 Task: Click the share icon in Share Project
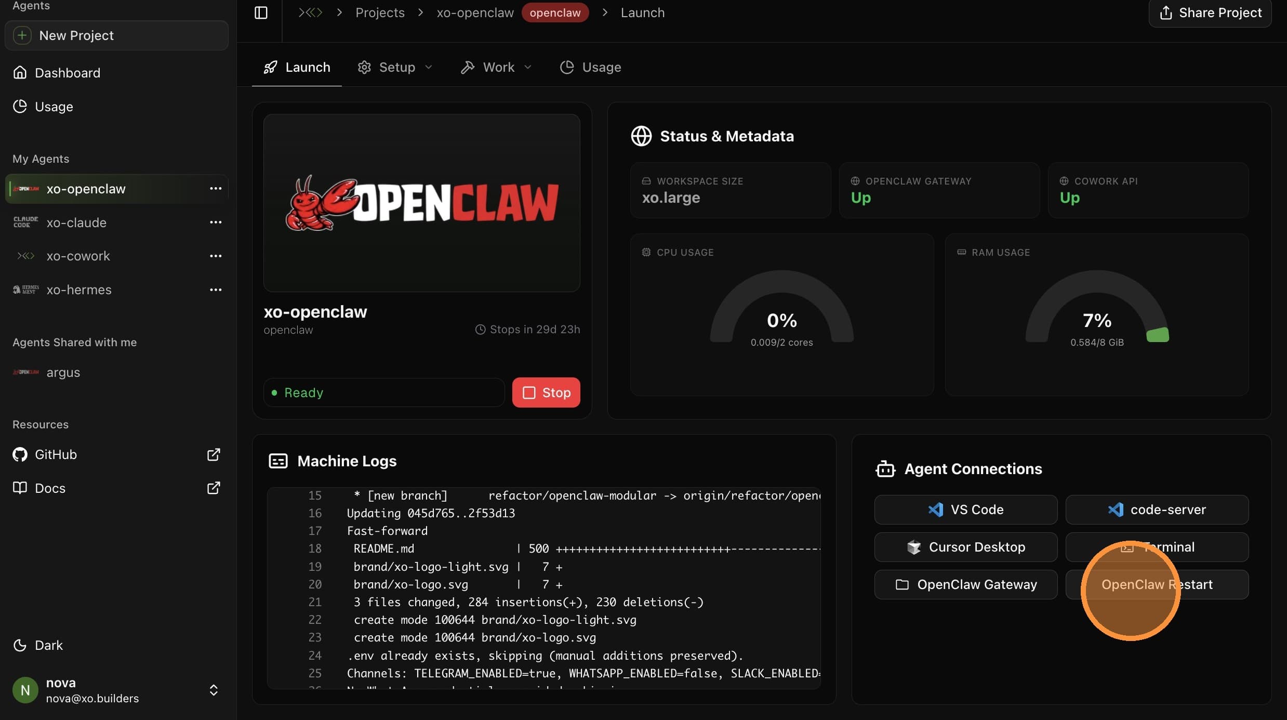(x=1165, y=12)
